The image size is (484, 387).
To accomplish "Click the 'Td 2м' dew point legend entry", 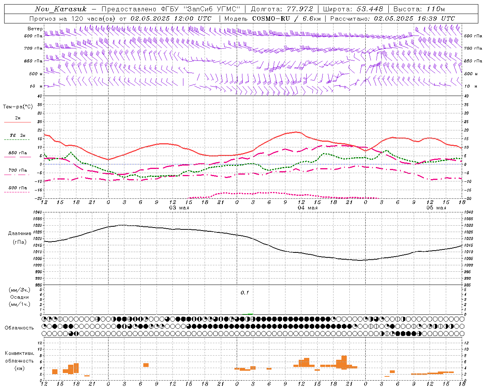I will 18,135.
